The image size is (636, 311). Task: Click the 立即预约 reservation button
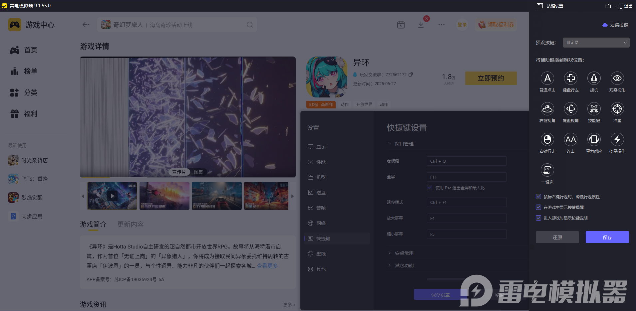pos(490,78)
